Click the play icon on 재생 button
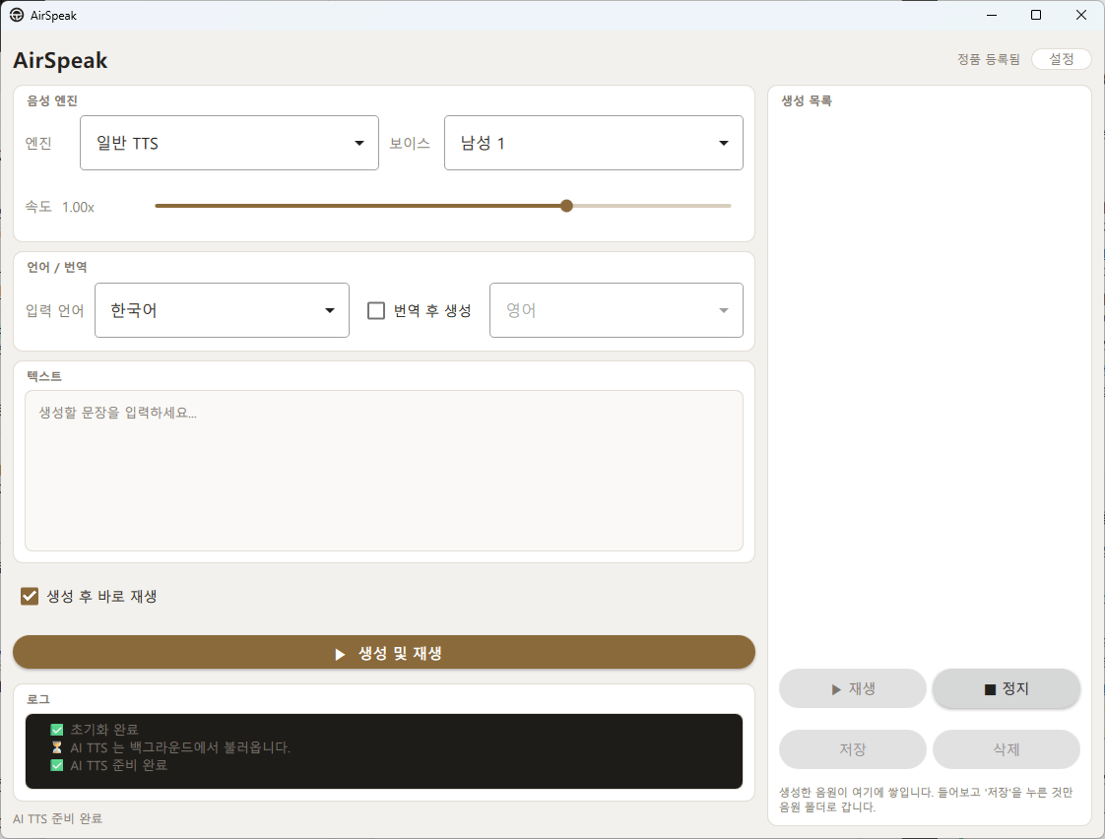The image size is (1105, 839). (x=836, y=689)
